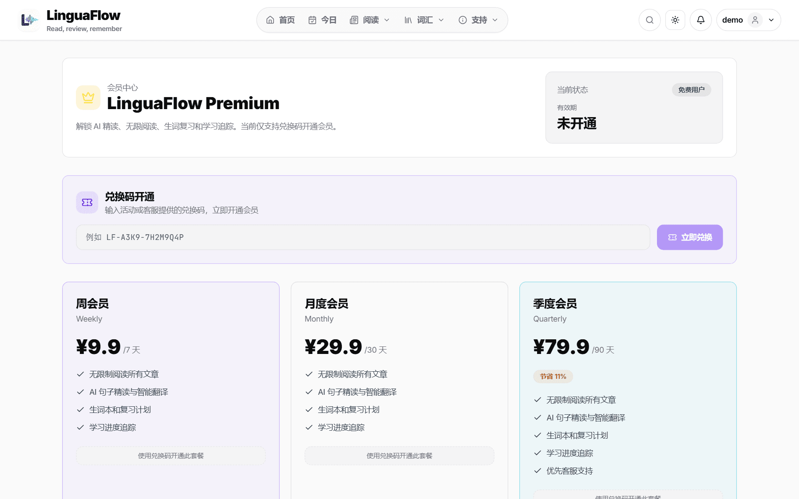Expand the 支持 navigation menu

coord(478,20)
